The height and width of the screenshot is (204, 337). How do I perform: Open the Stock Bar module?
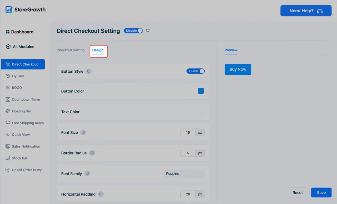pos(17,158)
